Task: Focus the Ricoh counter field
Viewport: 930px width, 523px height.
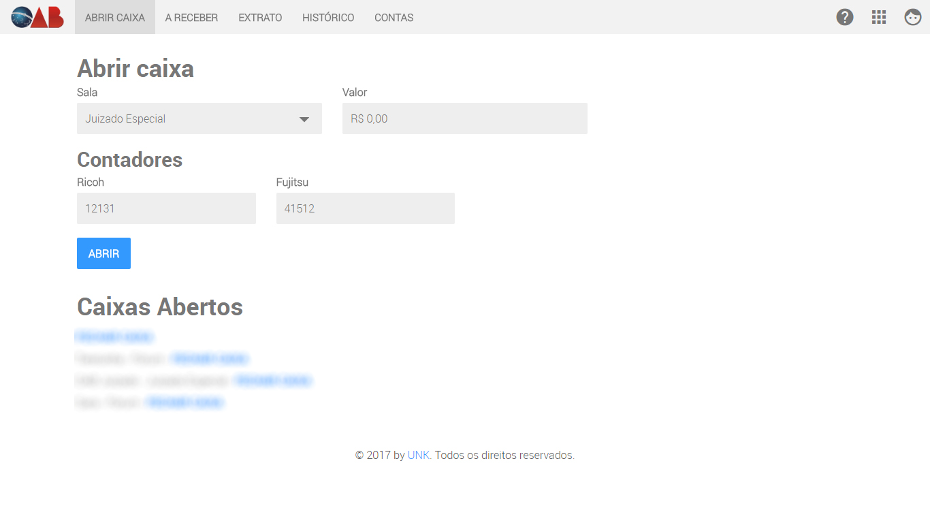Action: coord(166,208)
